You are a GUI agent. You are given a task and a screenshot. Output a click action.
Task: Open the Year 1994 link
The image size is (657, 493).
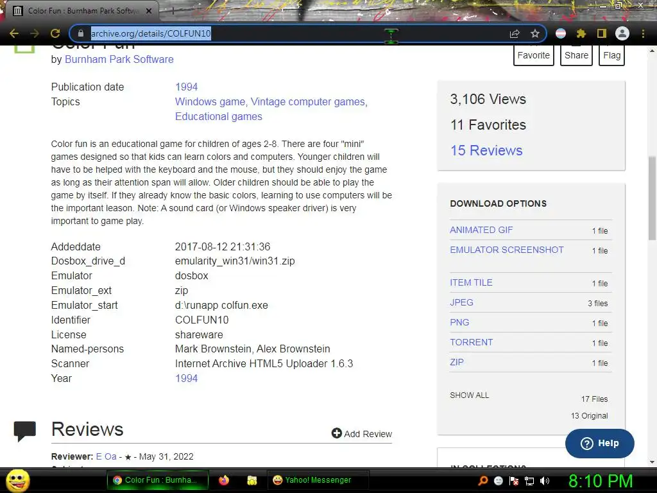click(x=187, y=378)
